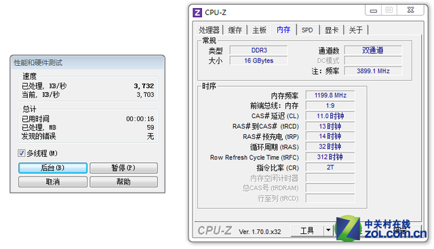The image size is (434, 249).
Task: Click the 取消 button
Action: pyautogui.click(x=53, y=182)
